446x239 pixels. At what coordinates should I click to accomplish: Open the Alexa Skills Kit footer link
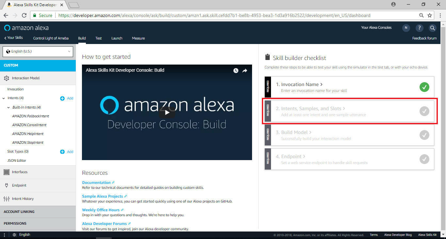(x=427, y=235)
